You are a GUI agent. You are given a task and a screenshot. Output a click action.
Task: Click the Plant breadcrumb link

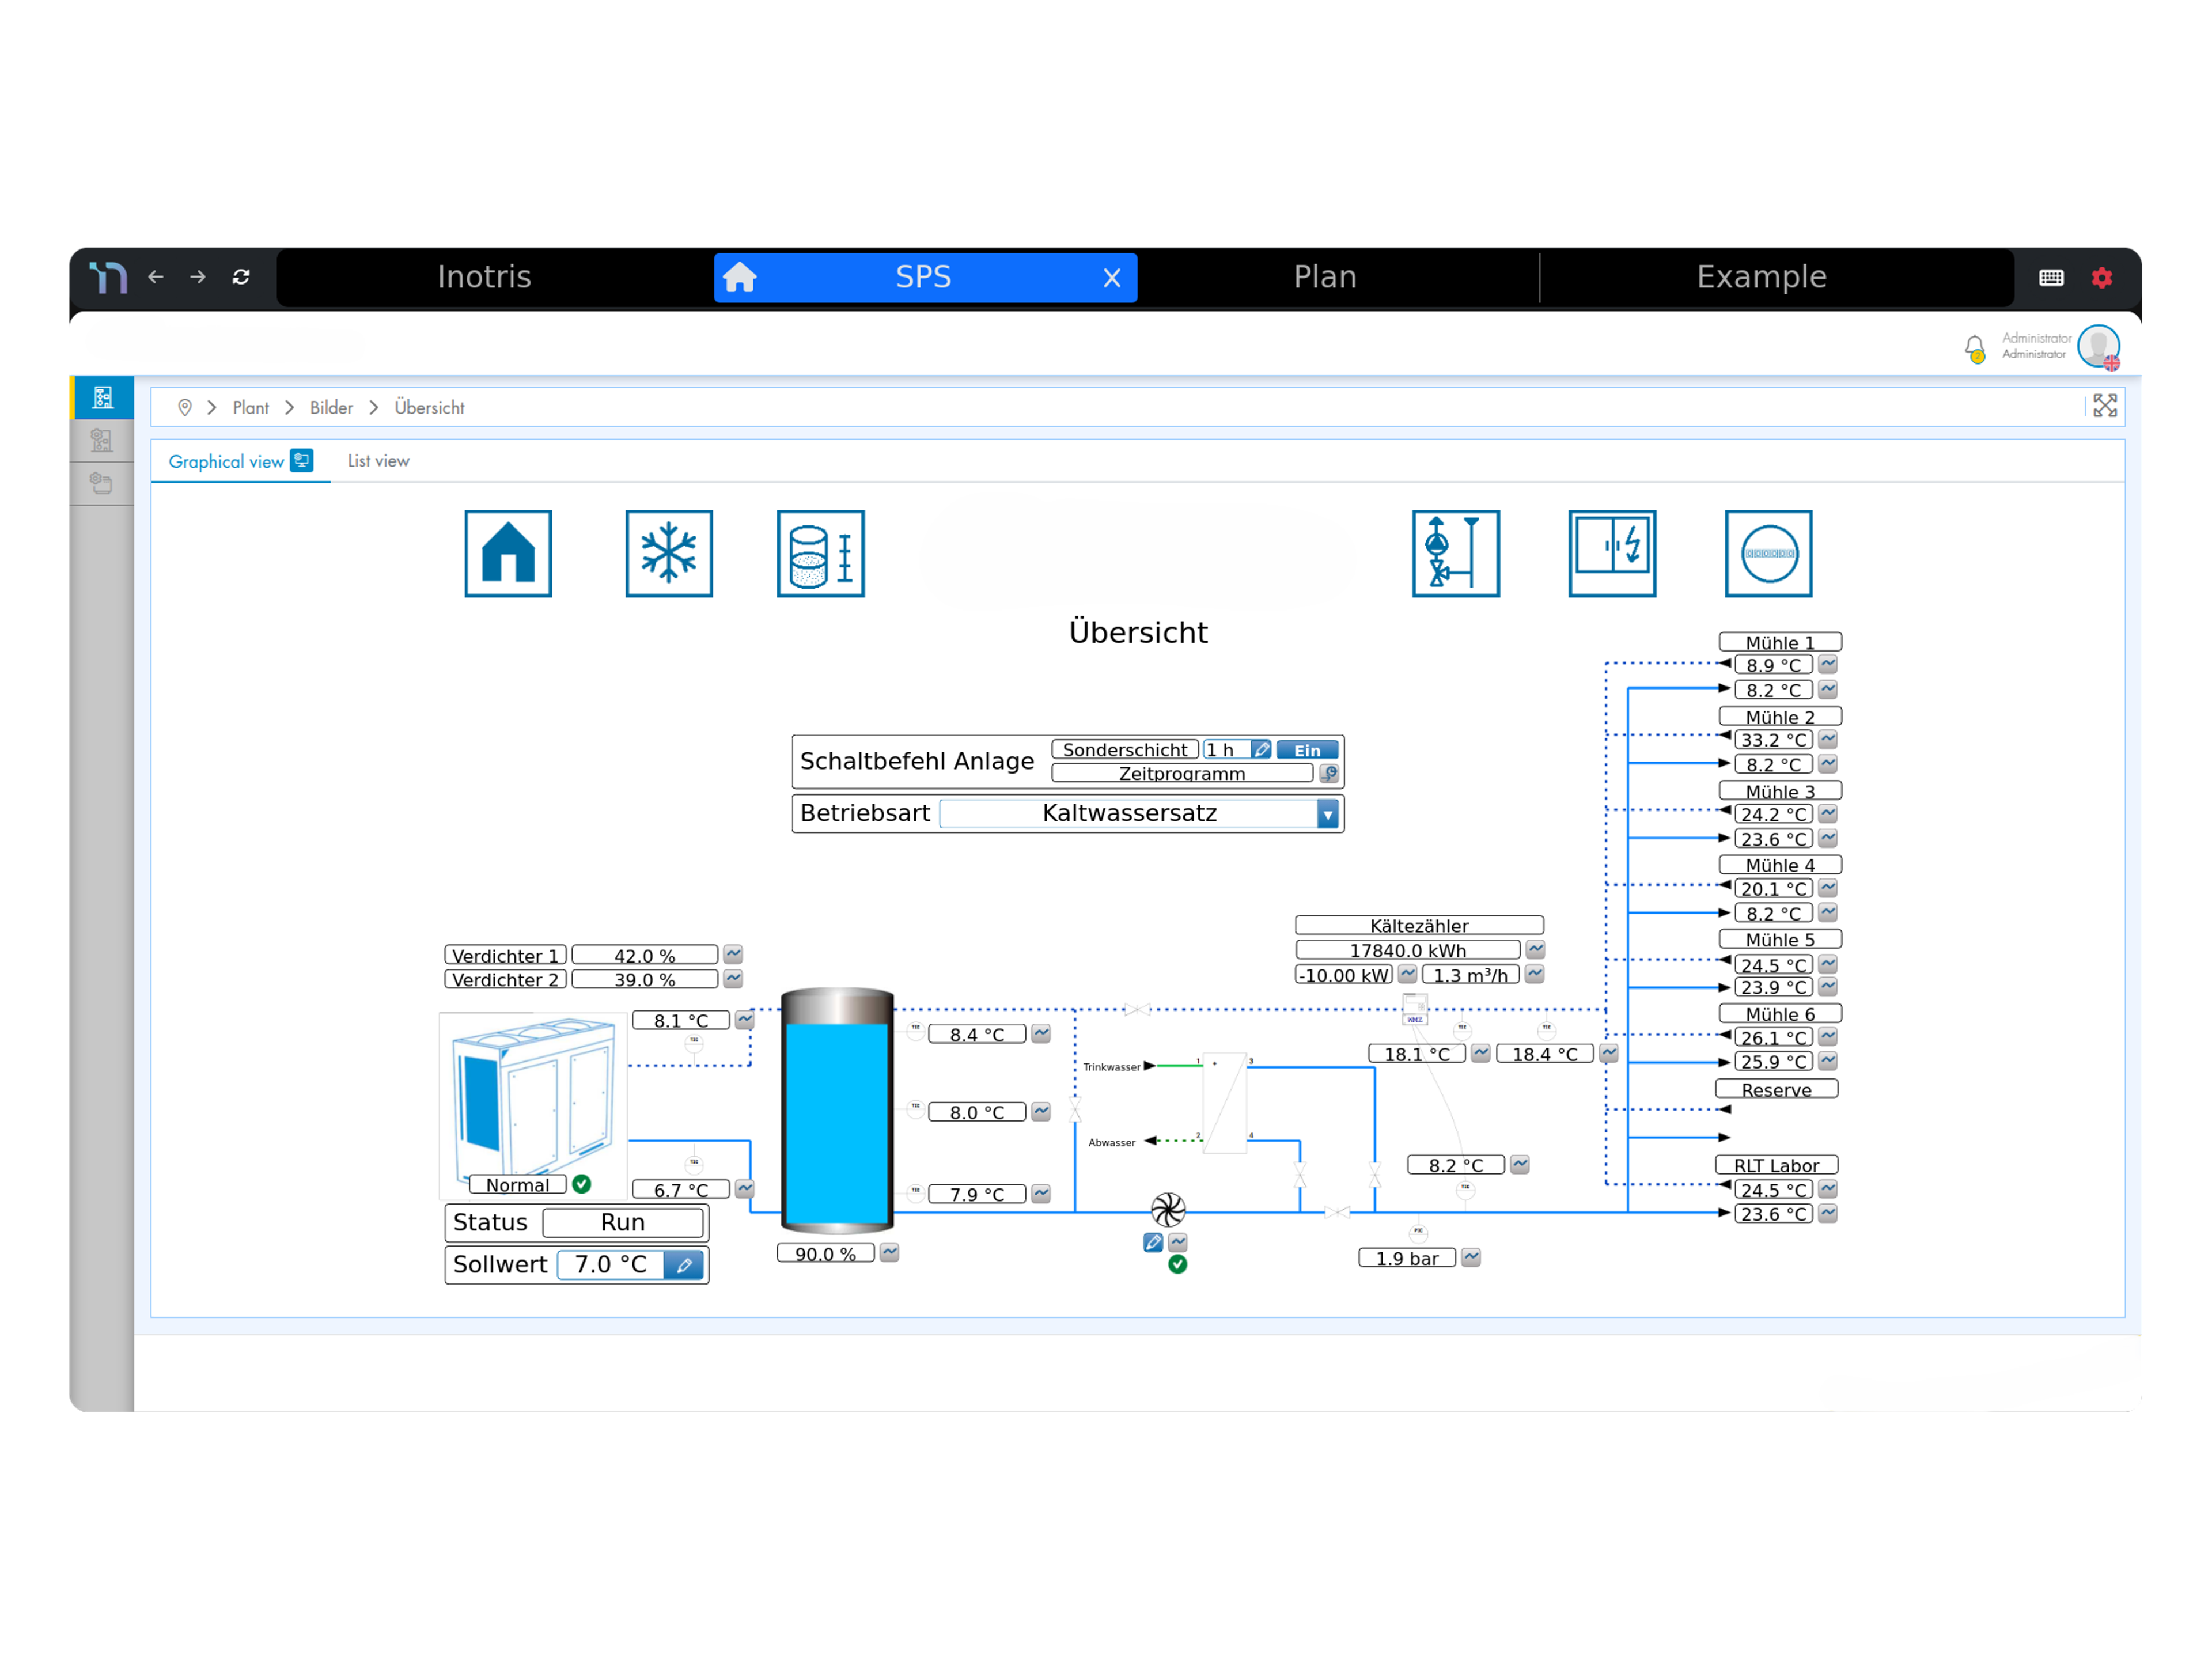tap(250, 408)
